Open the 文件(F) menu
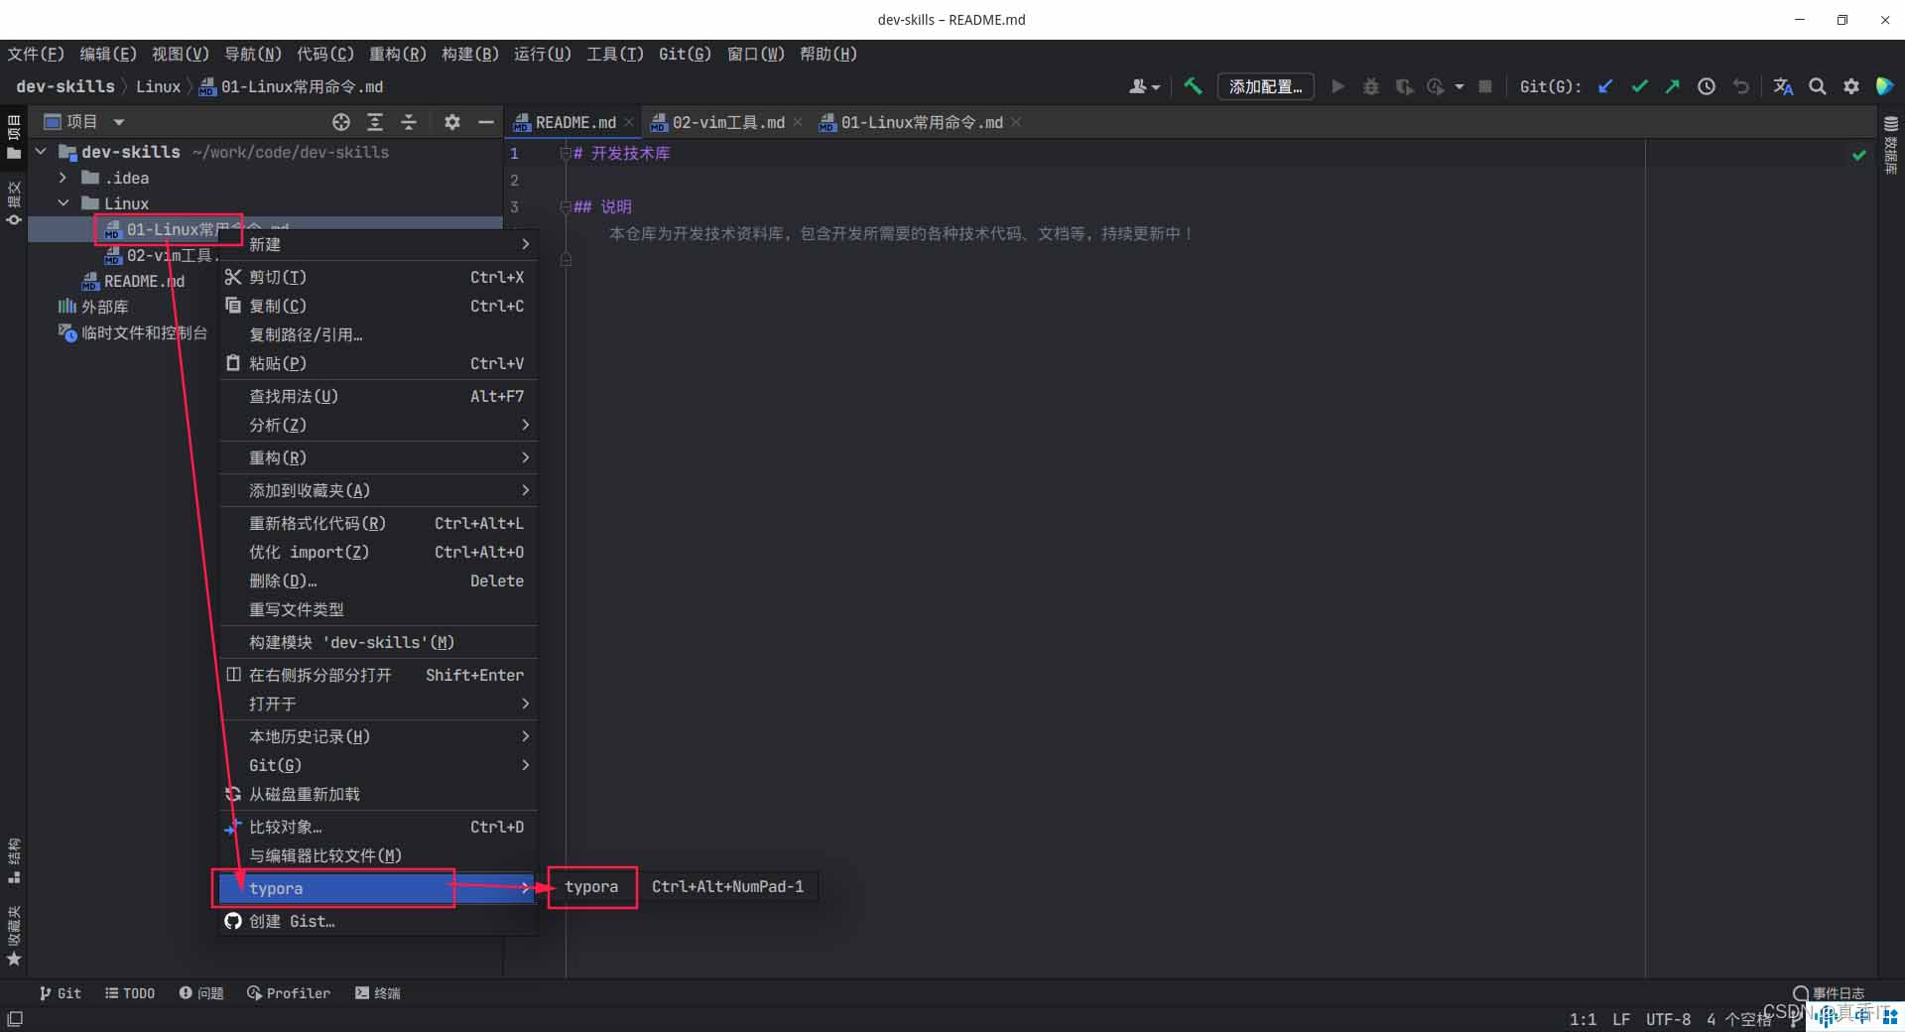This screenshot has height=1032, width=1905. point(36,54)
